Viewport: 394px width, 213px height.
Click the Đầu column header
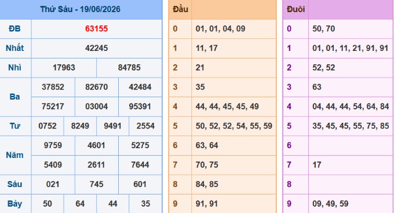[180, 9]
